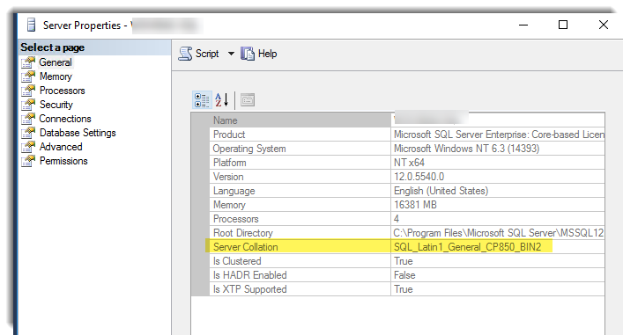Open the Processors page

point(62,91)
